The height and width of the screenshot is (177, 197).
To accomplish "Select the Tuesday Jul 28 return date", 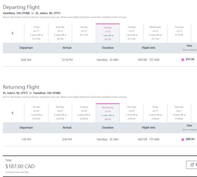I will (x=84, y=113).
